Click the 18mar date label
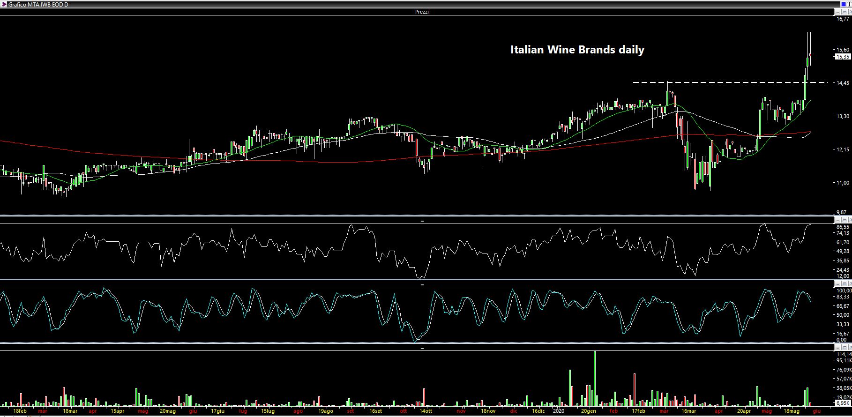The image size is (852, 417). pos(70,411)
